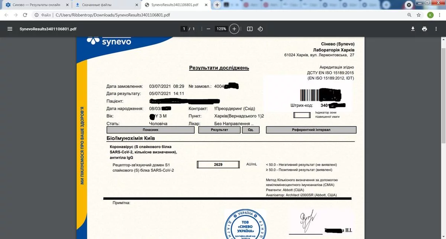446x239 pixels.
Task: Zoom out the PDF with minus button
Action: [209, 29]
